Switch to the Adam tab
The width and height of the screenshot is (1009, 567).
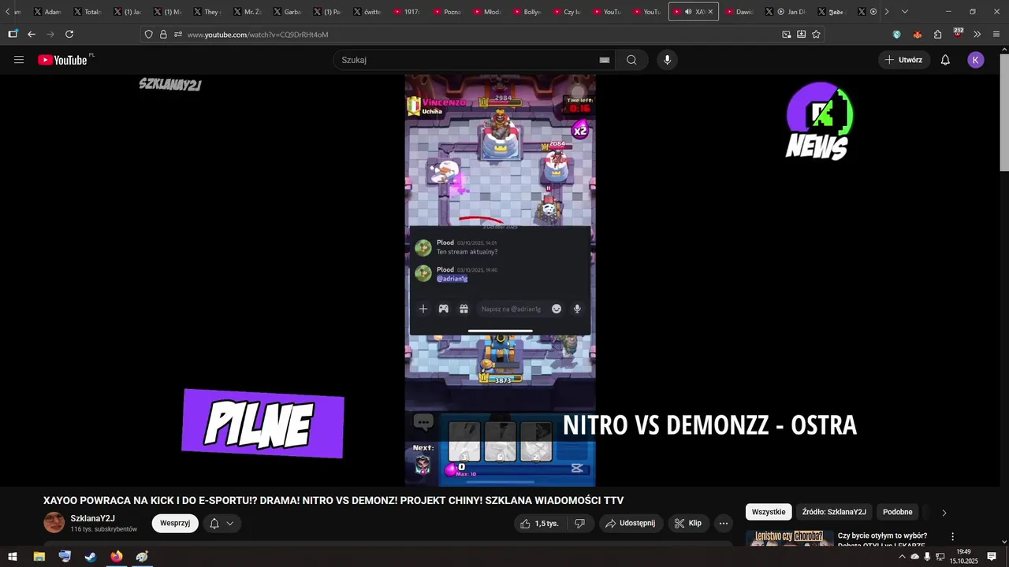click(x=47, y=12)
